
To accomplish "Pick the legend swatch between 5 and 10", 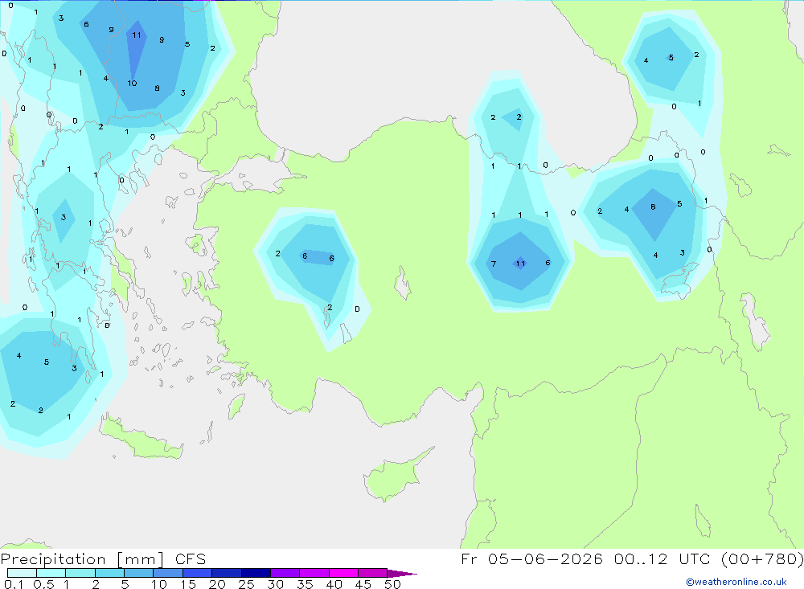I will tap(139, 573).
